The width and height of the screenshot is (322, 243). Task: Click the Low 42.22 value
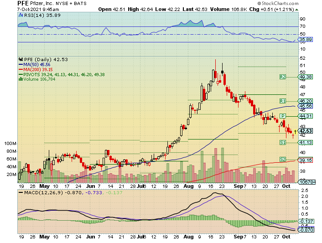tap(167, 9)
